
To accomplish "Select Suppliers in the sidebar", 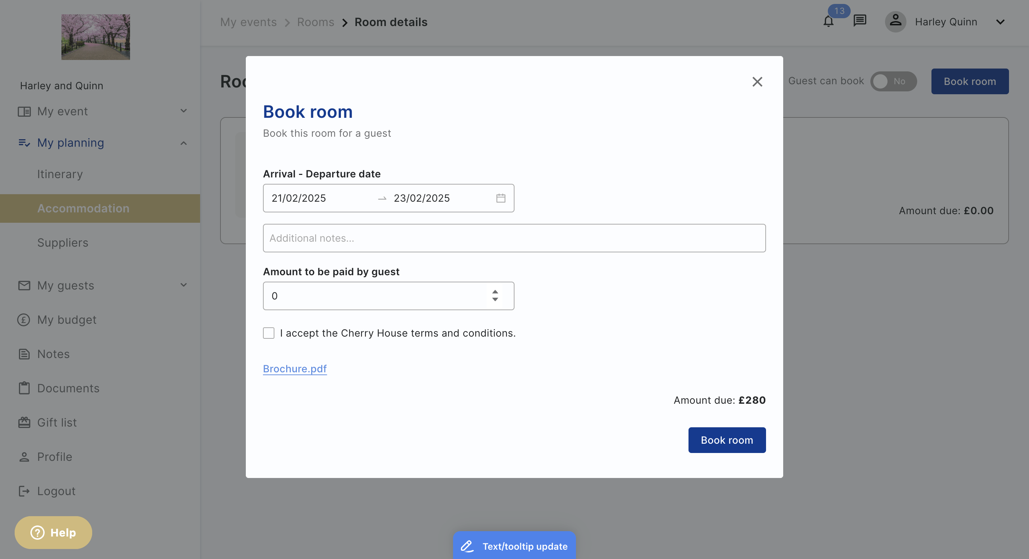I will click(x=63, y=243).
